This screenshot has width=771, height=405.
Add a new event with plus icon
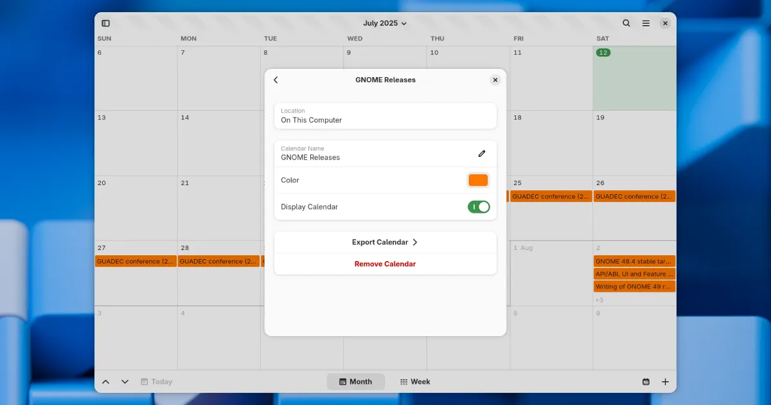(x=665, y=382)
